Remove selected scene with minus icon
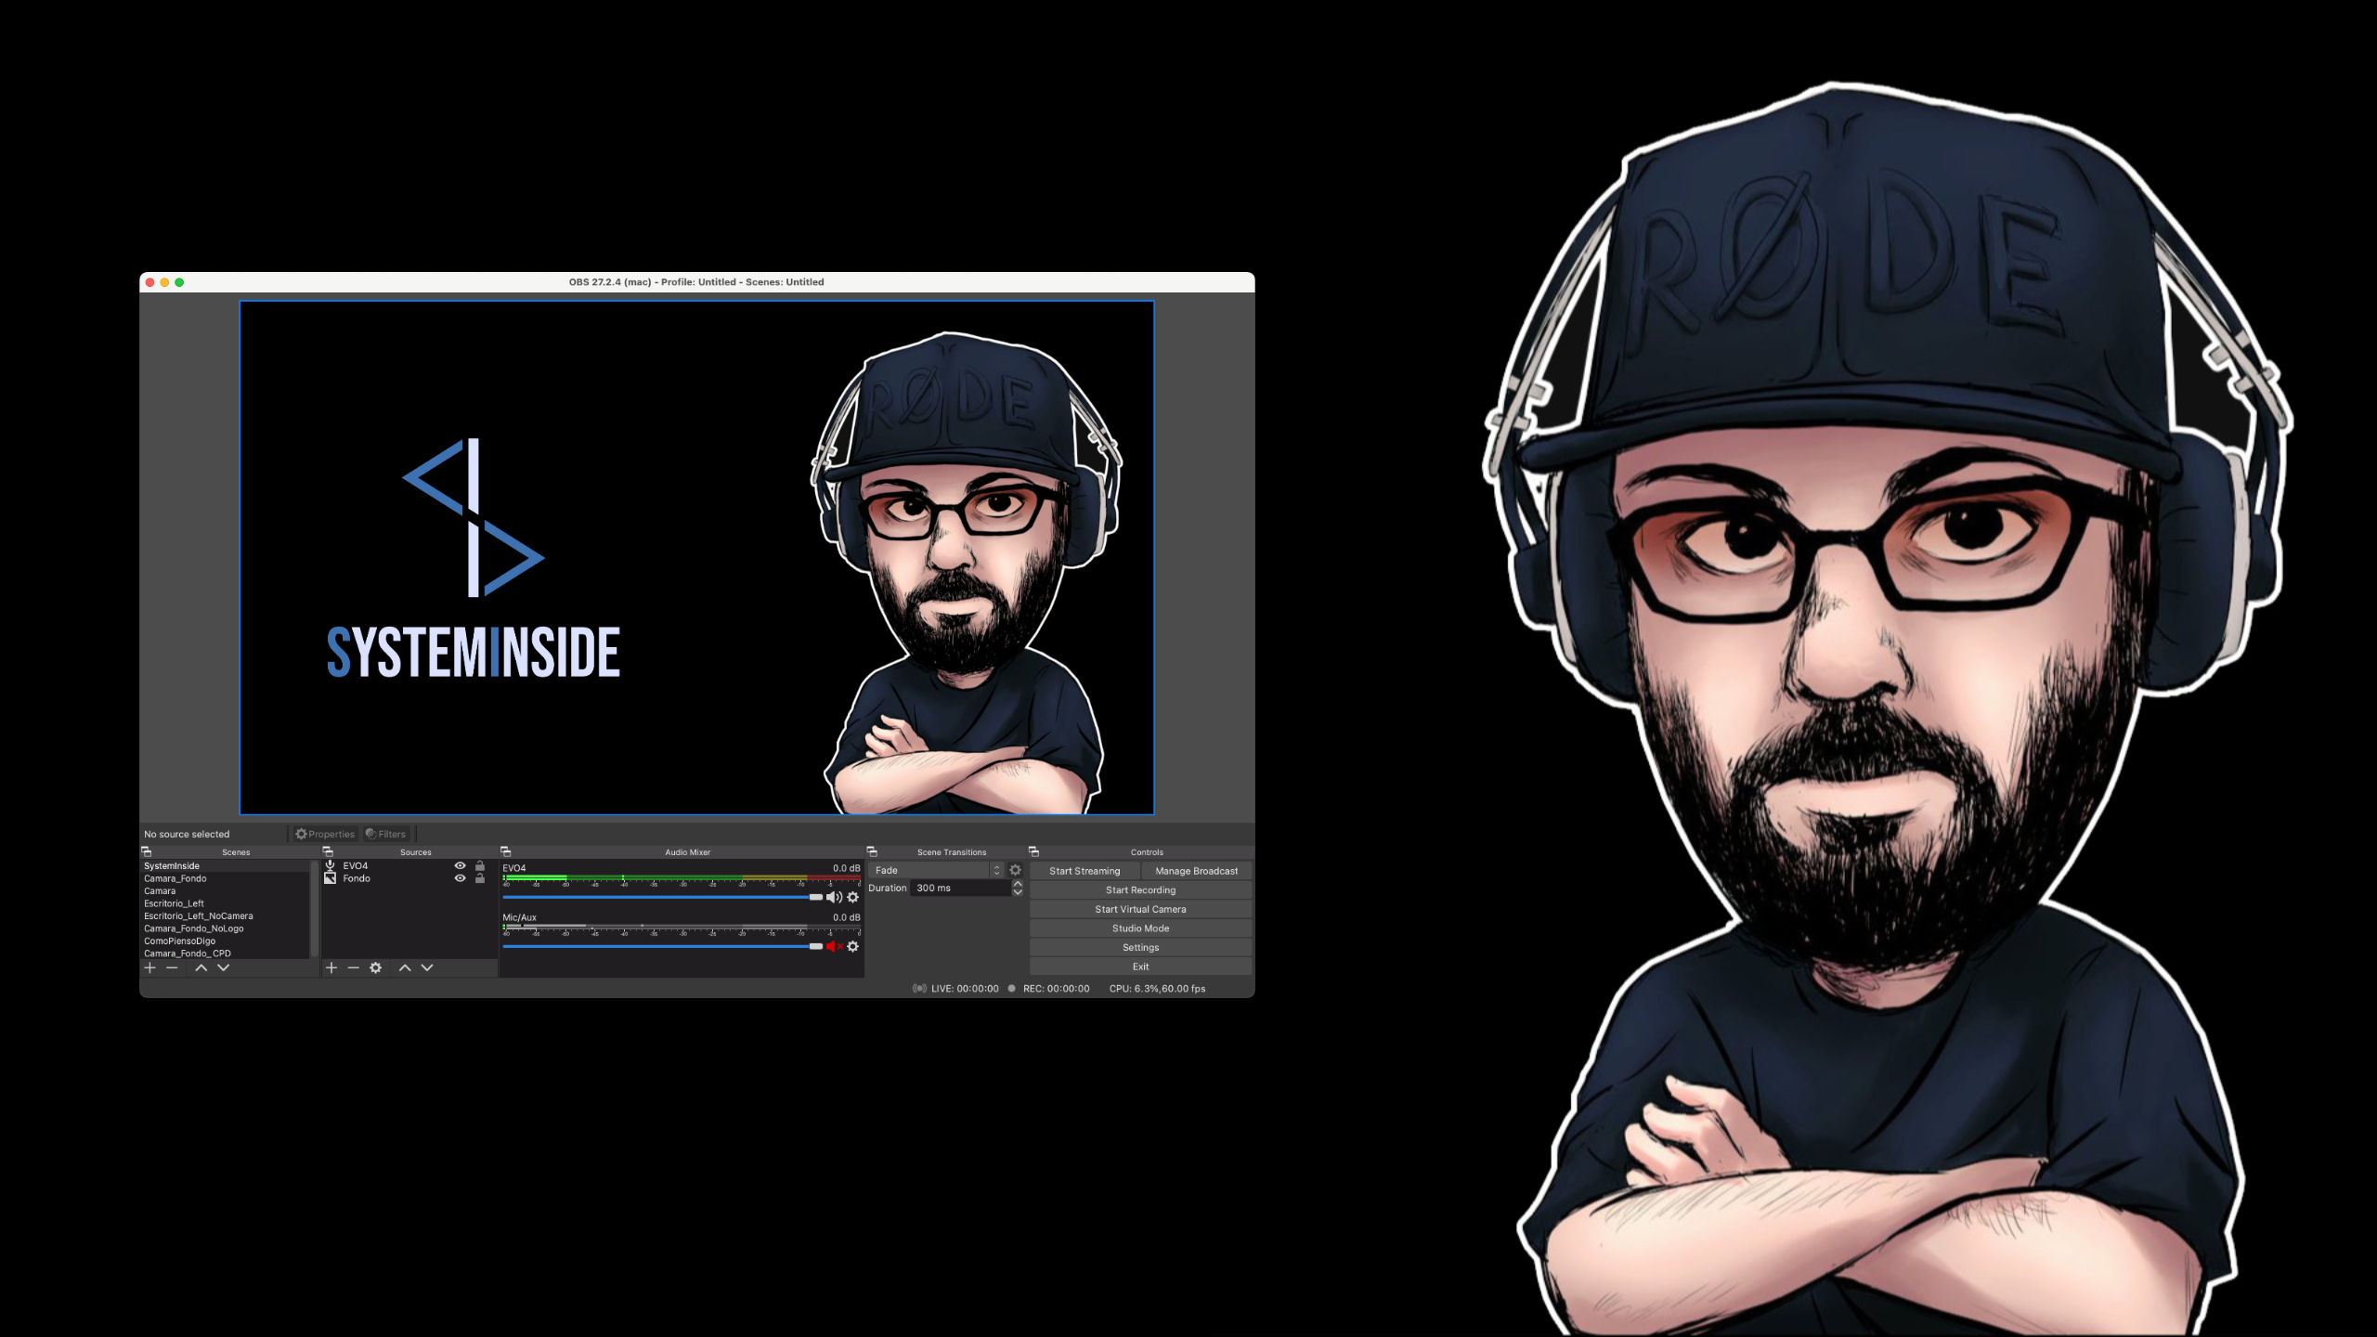 point(172,967)
